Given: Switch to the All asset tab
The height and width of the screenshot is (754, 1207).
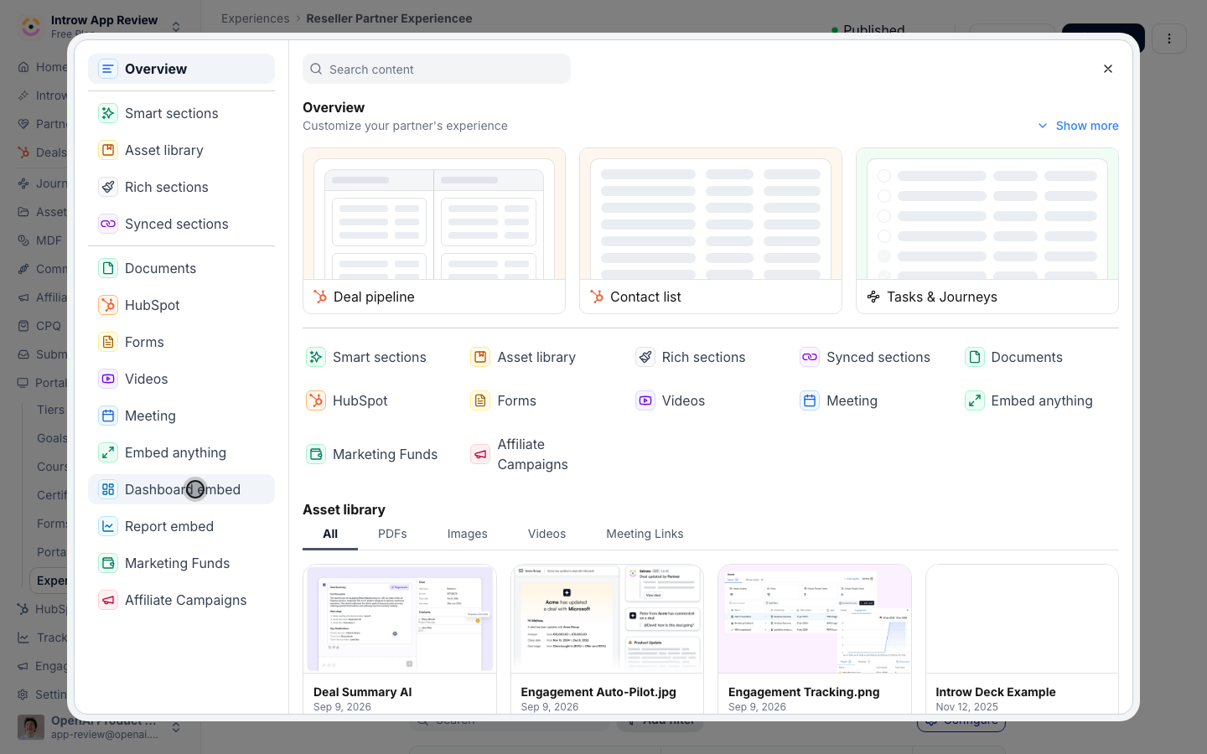Looking at the screenshot, I should coord(330,534).
